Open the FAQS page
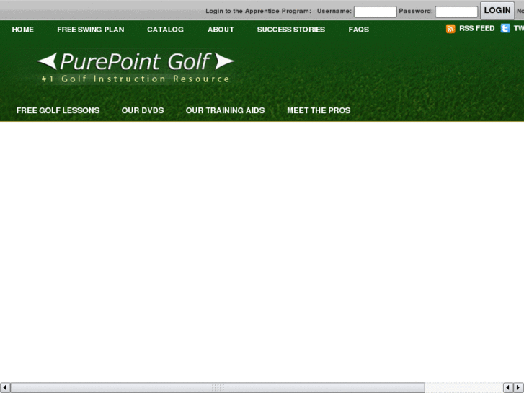The image size is (524, 393). click(358, 30)
